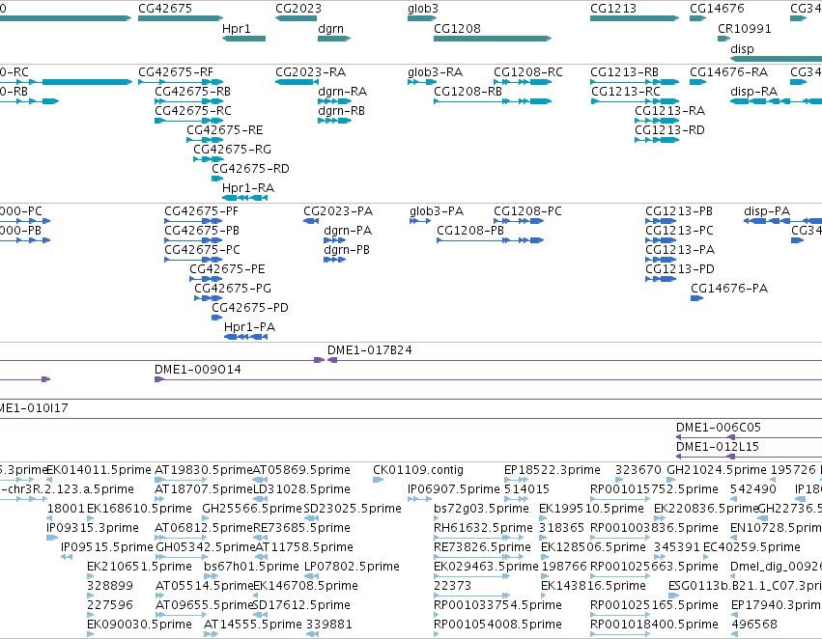The height and width of the screenshot is (639, 822).
Task: Select BAC clone DME1-017B24
Action: coord(575,360)
